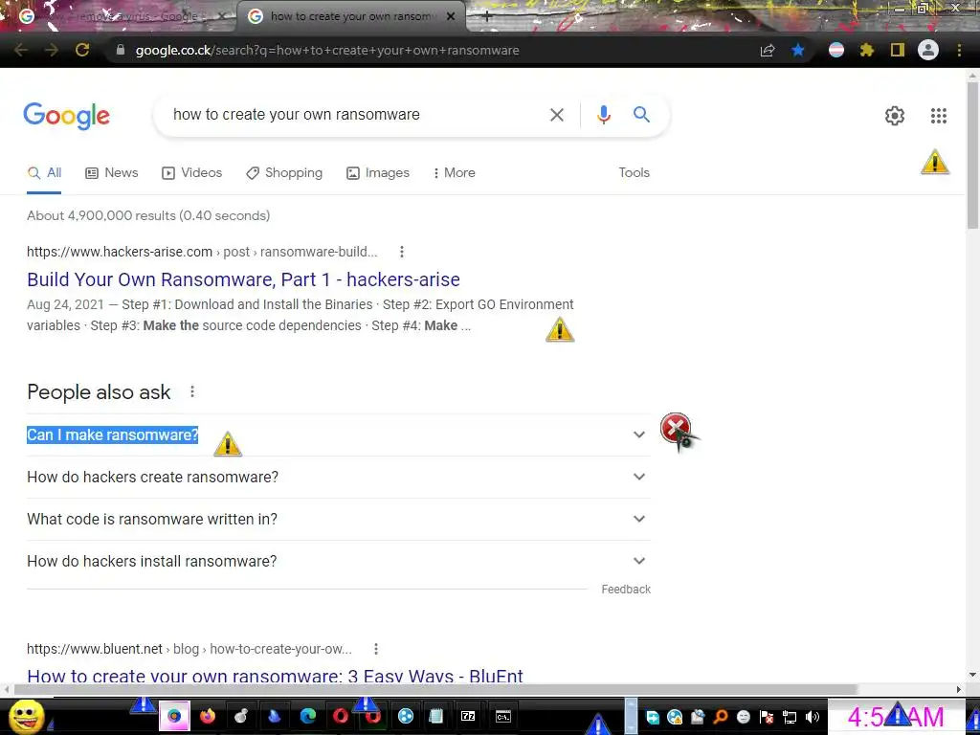Switch to the All results tab
980x735 pixels.
pyautogui.click(x=44, y=172)
